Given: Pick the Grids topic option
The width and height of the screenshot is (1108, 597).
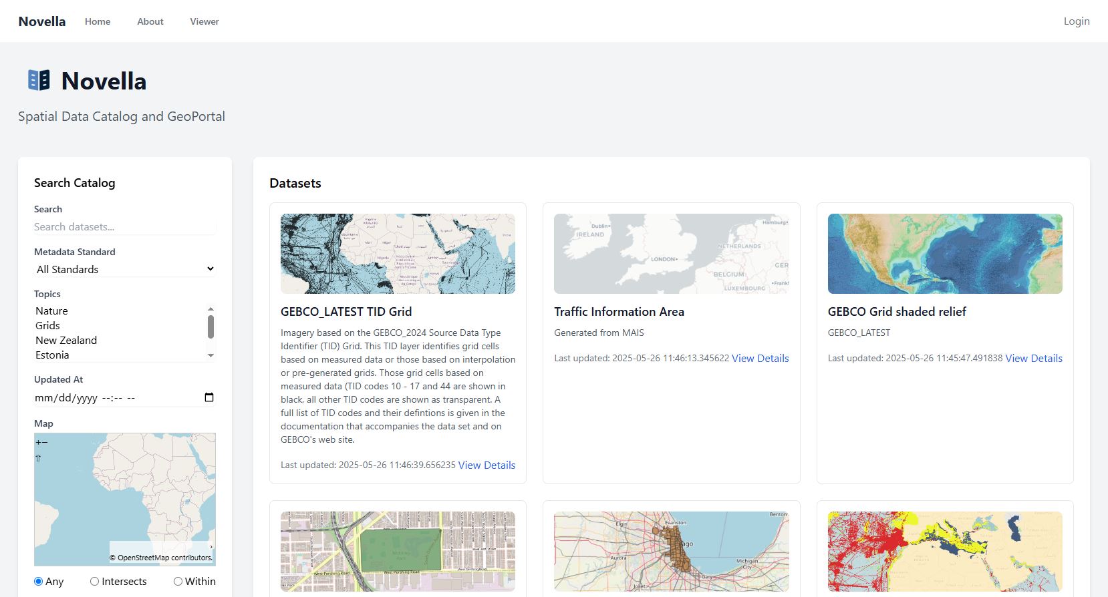Looking at the screenshot, I should click(47, 326).
